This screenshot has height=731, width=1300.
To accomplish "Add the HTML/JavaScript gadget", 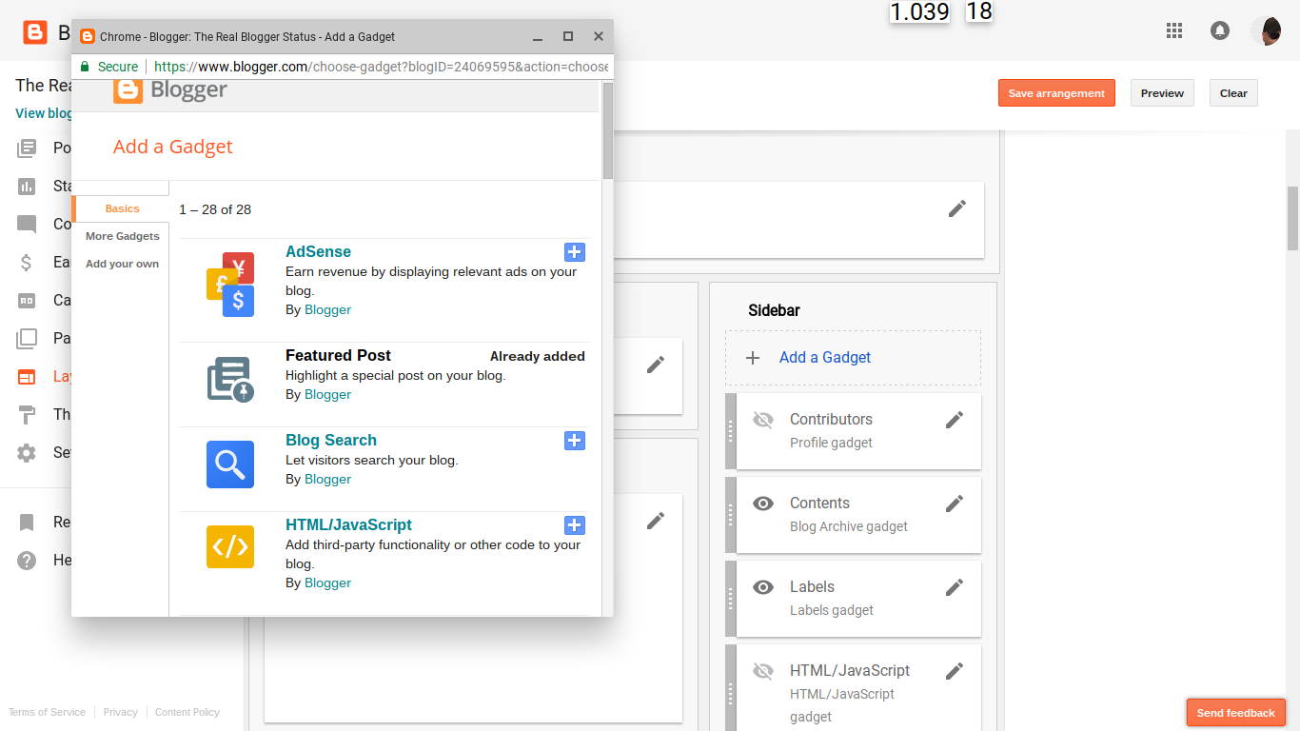I will click(x=574, y=524).
